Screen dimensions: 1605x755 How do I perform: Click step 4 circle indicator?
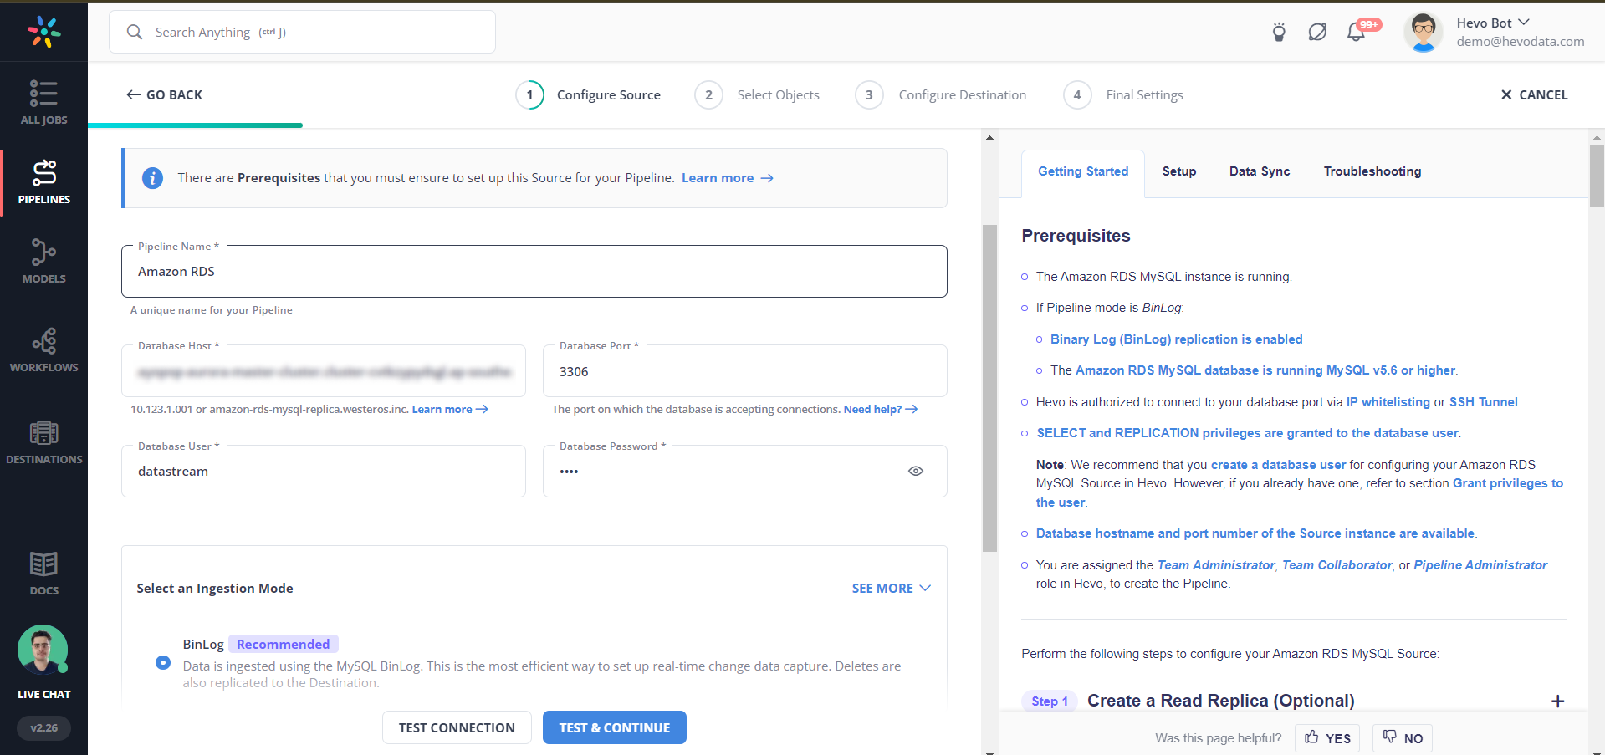[x=1077, y=95]
